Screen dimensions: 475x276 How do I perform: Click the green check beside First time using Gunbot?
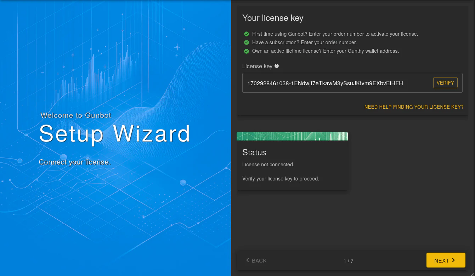[247, 34]
